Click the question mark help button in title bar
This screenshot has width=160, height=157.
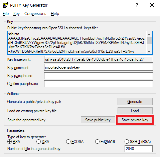pyautogui.click(x=137, y=5)
